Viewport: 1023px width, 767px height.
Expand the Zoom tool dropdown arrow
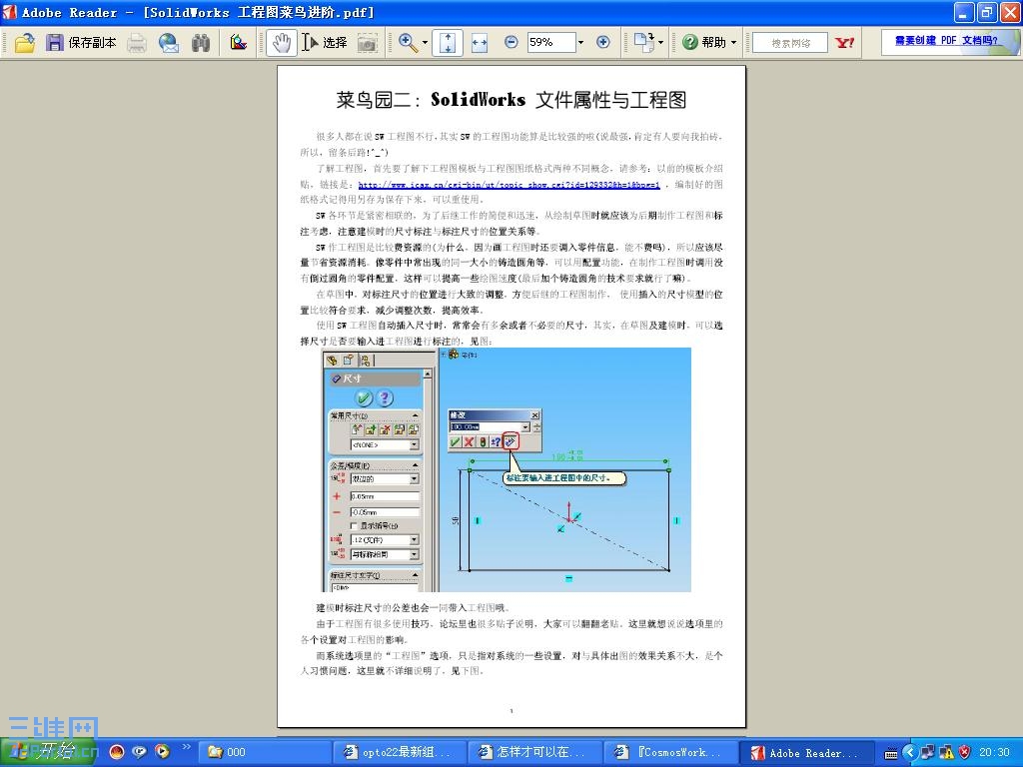425,43
